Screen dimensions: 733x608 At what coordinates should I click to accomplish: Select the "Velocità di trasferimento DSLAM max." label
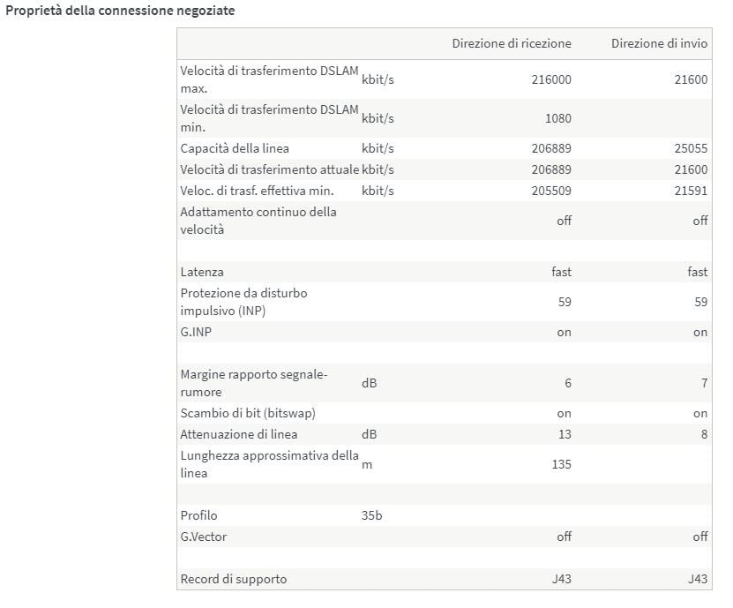click(269, 79)
